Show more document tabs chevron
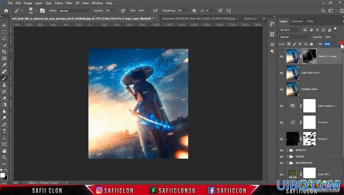 tap(264, 19)
